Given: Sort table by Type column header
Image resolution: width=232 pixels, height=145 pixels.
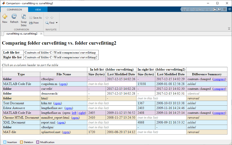Looking at the screenshot, I should 21,74.
